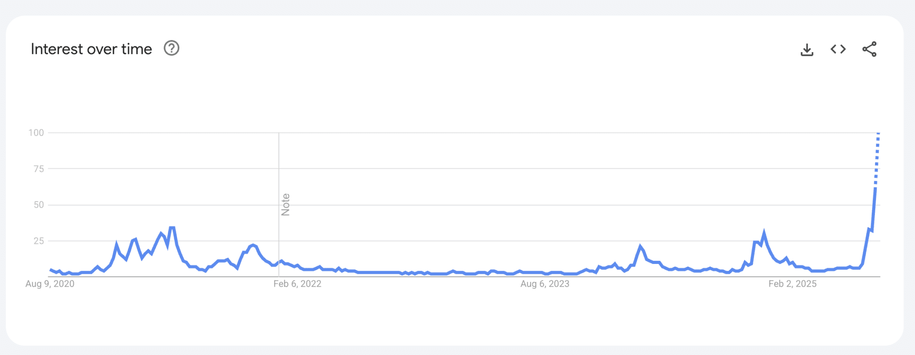Click the 'Aug 6, 2023' axis label
Screen dimensions: 915x355
coord(545,284)
